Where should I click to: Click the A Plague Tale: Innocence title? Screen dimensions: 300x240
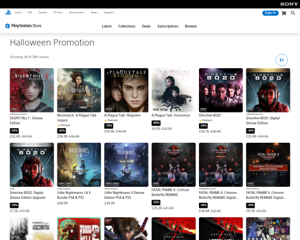coord(171,116)
